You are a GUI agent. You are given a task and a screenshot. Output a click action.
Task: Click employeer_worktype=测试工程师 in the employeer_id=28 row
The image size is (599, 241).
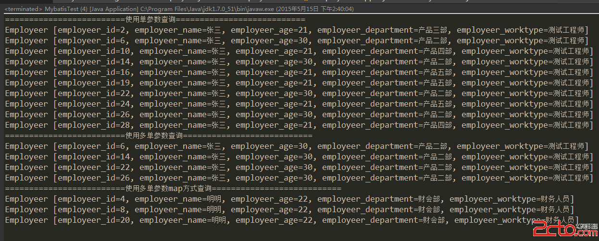(x=525, y=125)
